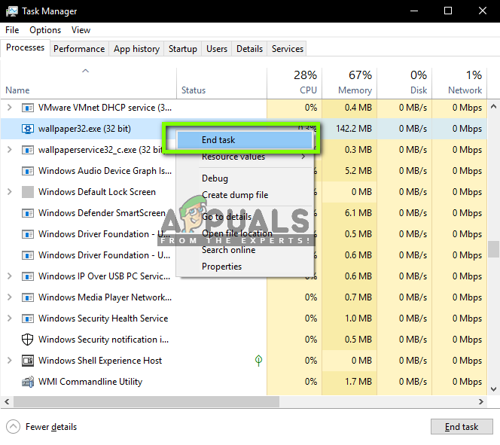The height and width of the screenshot is (445, 500).
Task: Switch to the Users tab
Action: tap(217, 49)
